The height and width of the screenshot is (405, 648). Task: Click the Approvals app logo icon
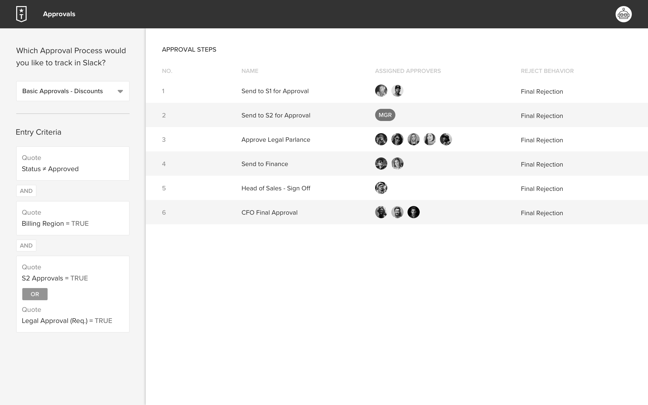(22, 13)
